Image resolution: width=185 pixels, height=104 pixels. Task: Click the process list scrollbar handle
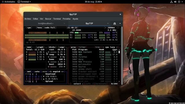point(119,52)
